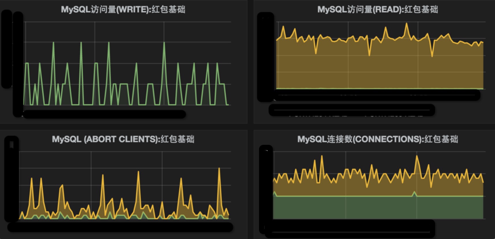The image size is (495, 239).
Task: Select the highest yellow peak in READ graph
Action: (407, 24)
